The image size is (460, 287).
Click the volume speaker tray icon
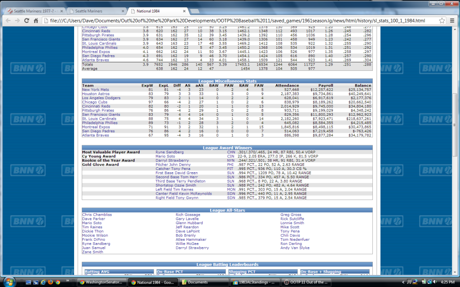435,282
